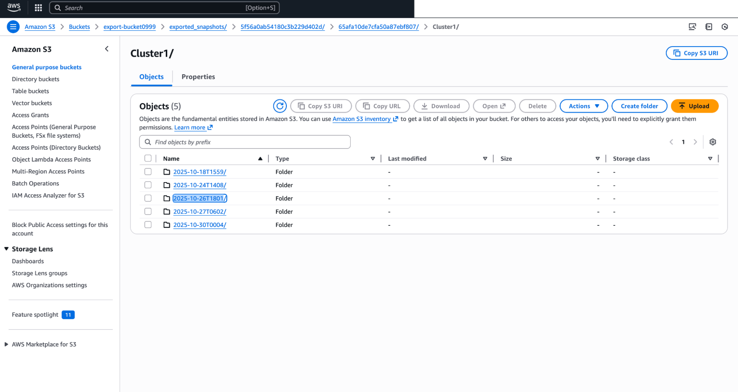This screenshot has height=392, width=738.
Task: Open the Learn more link
Action: [x=193, y=127]
